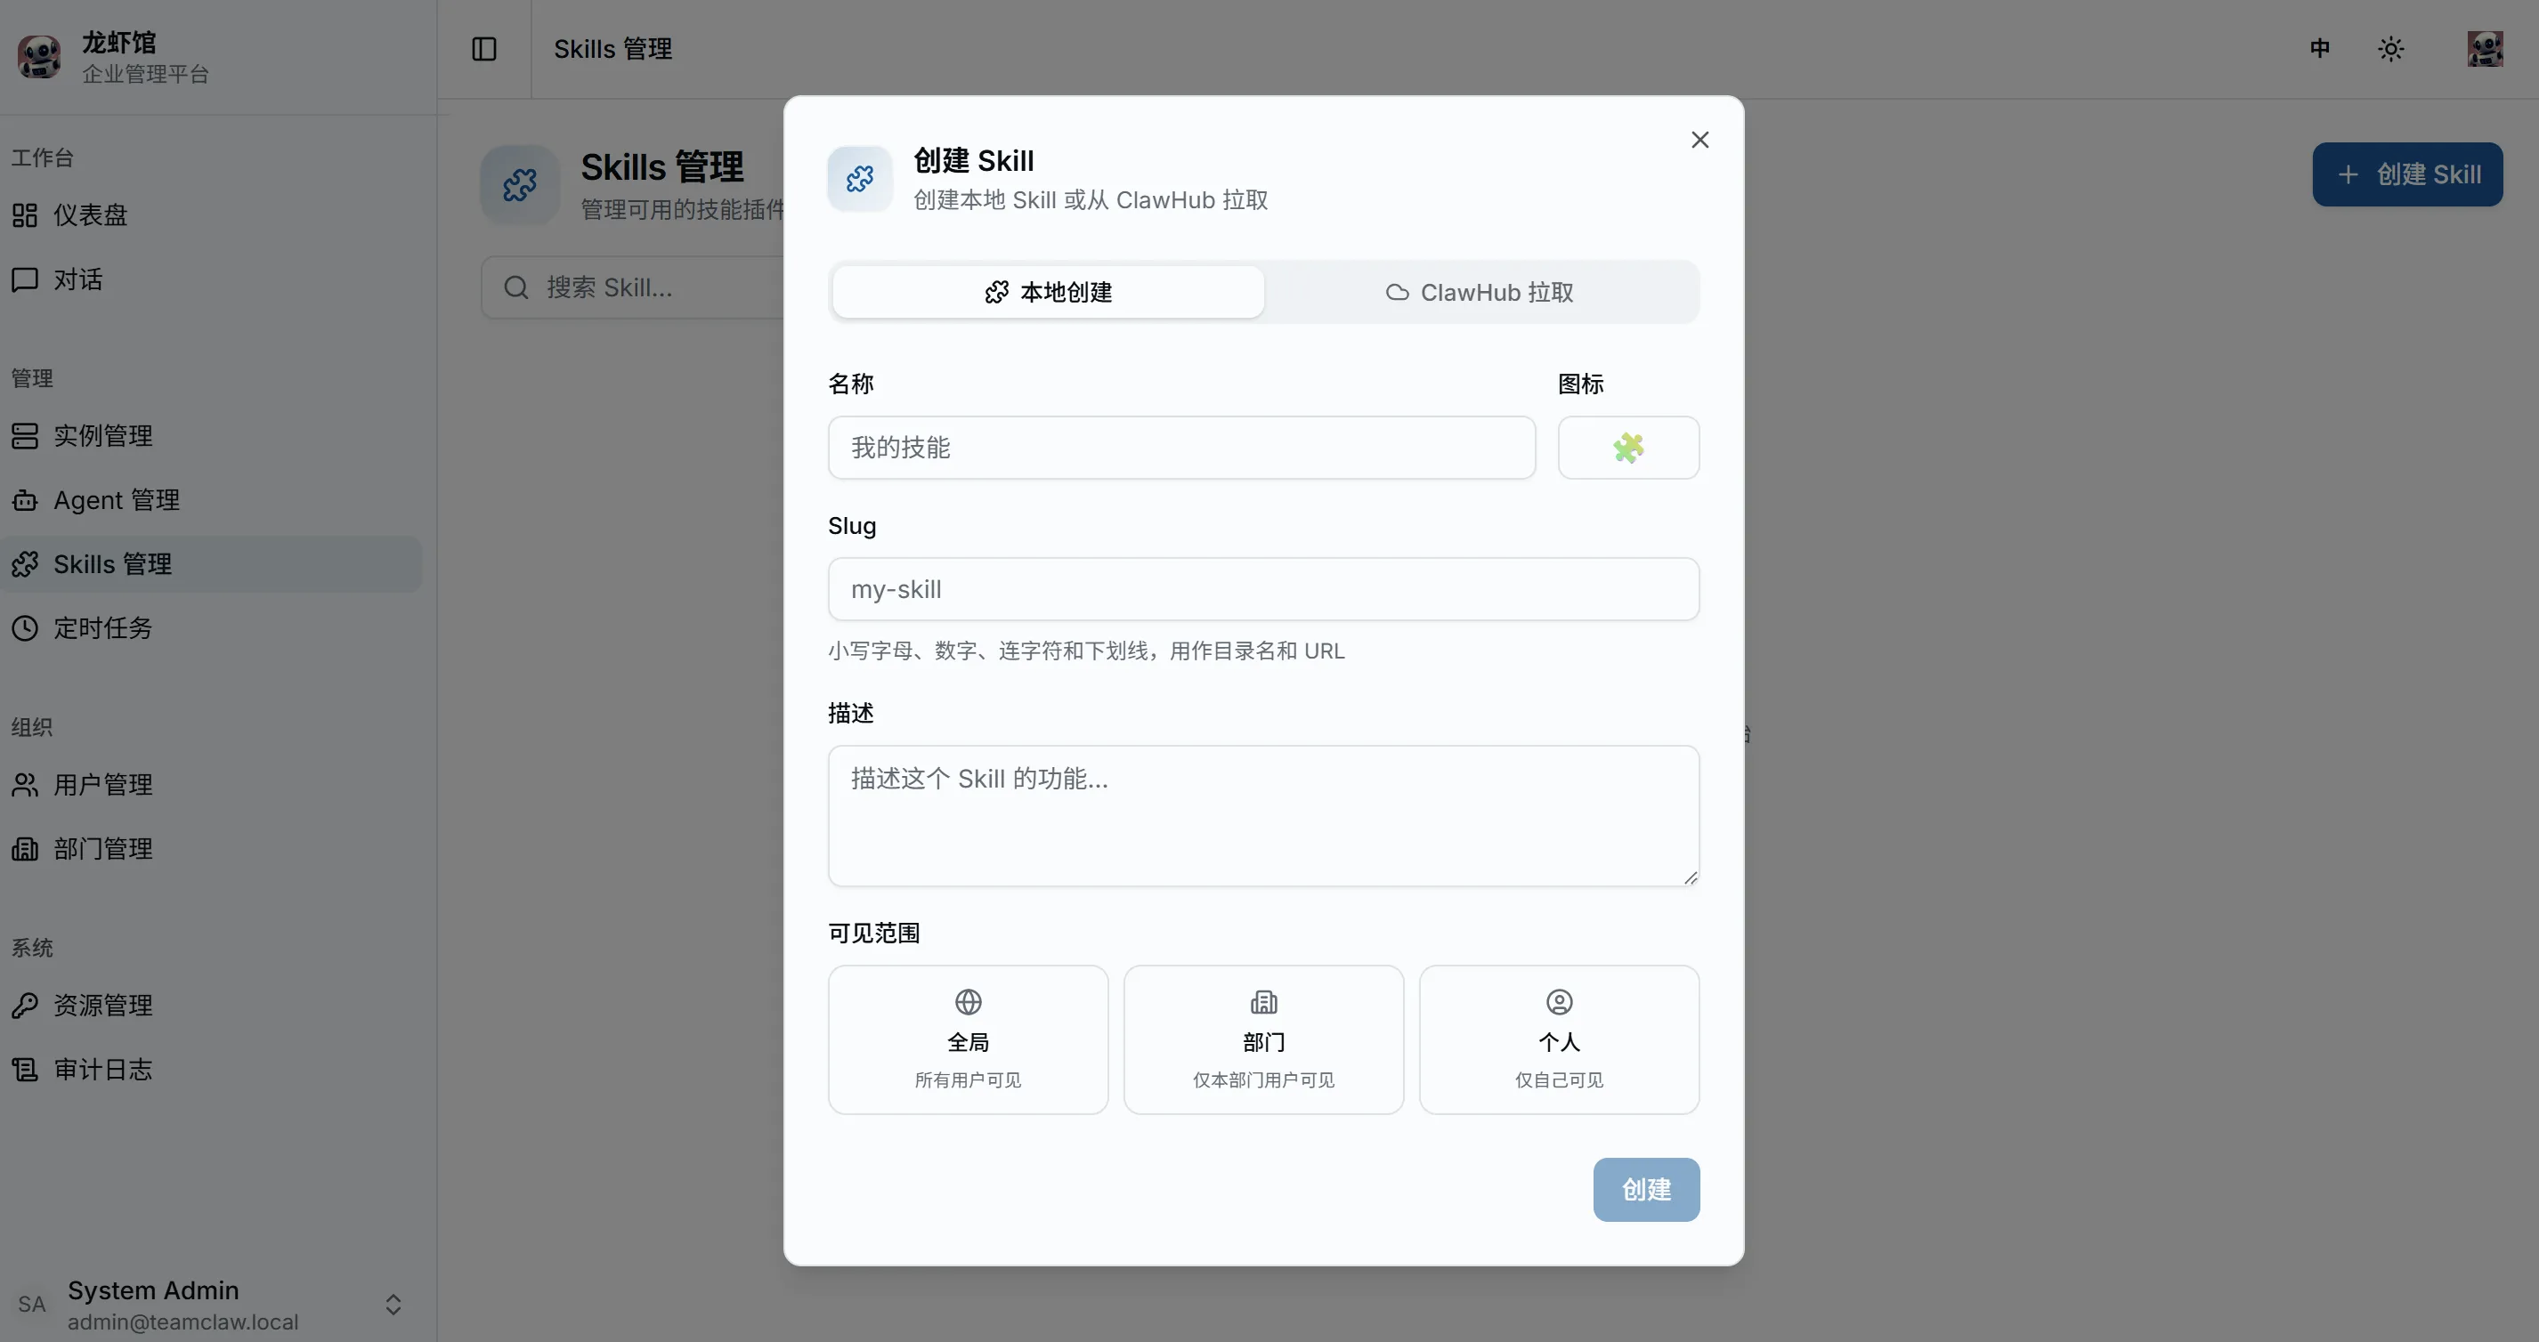The height and width of the screenshot is (1342, 2539).
Task: Expand System Admin account switcher
Action: [393, 1305]
